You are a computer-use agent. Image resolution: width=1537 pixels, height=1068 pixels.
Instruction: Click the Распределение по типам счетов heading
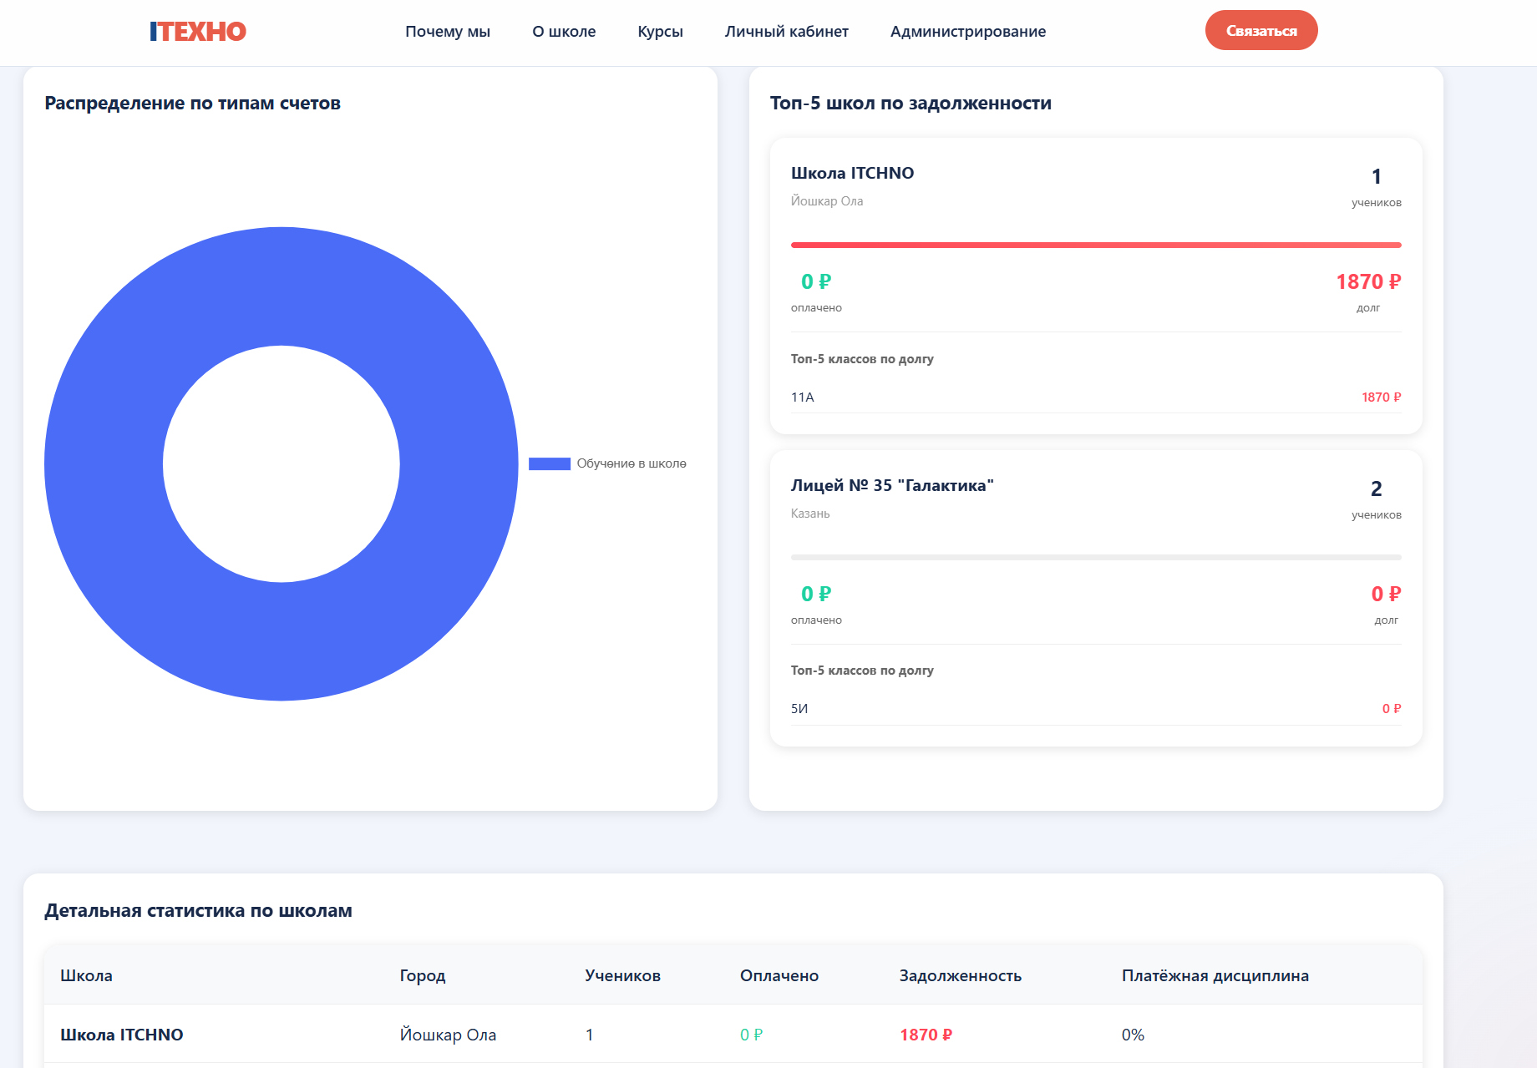(192, 104)
